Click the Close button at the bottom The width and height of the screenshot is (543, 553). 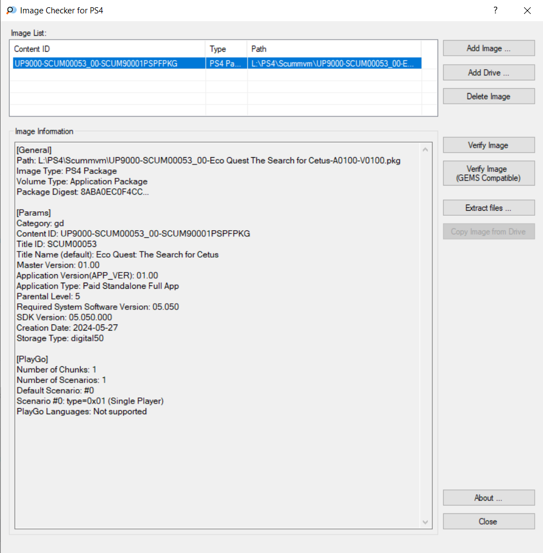489,521
